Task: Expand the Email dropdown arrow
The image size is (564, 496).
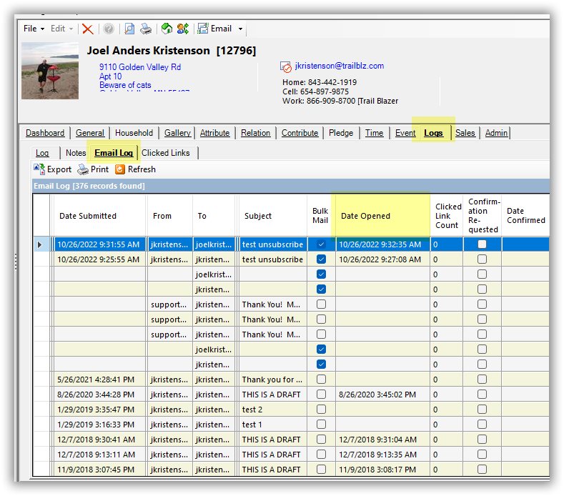Action: [x=240, y=29]
